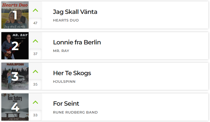Upvote Jag Skall Vänta with green arrow
The width and height of the screenshot is (210, 122).
pos(35,10)
